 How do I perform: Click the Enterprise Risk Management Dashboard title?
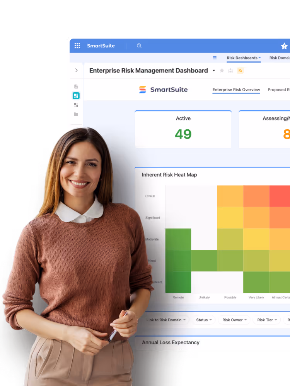click(x=148, y=71)
